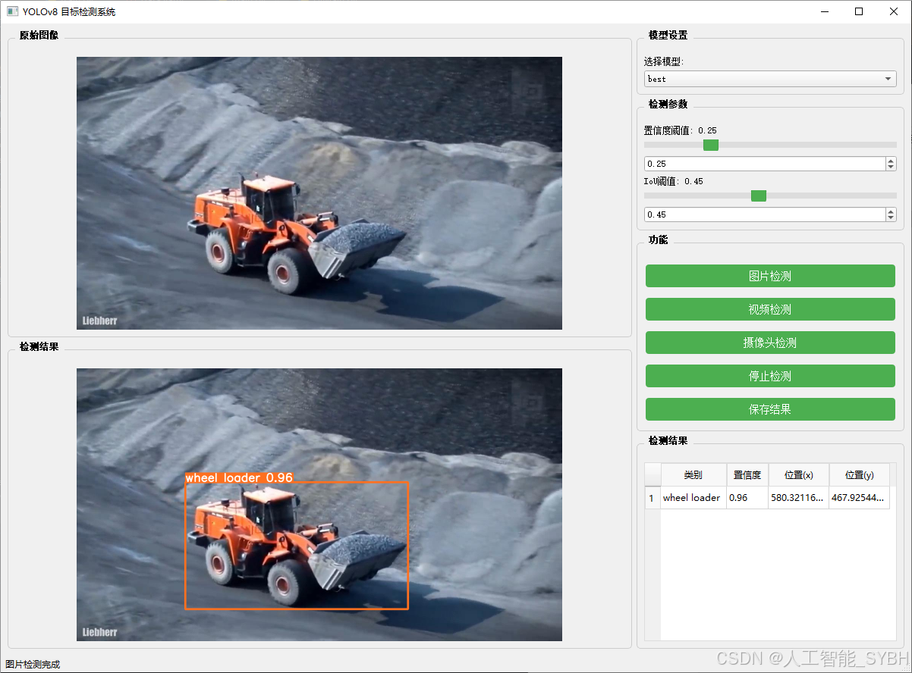
Task: Start 摄像头检测 camera detection
Action: [x=770, y=343]
